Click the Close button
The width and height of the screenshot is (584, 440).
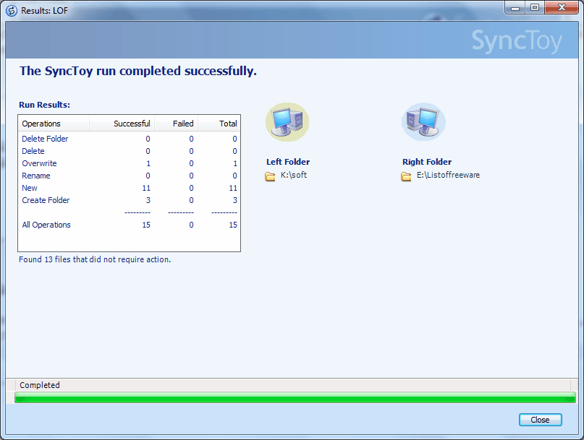click(540, 420)
